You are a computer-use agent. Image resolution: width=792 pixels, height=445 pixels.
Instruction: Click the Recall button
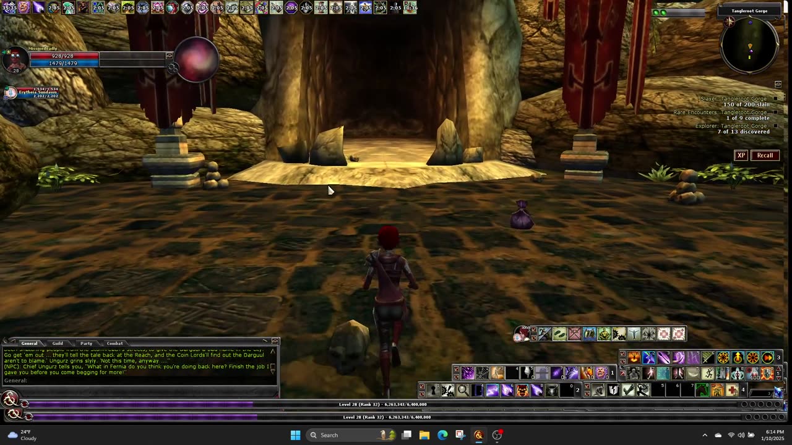click(x=765, y=155)
